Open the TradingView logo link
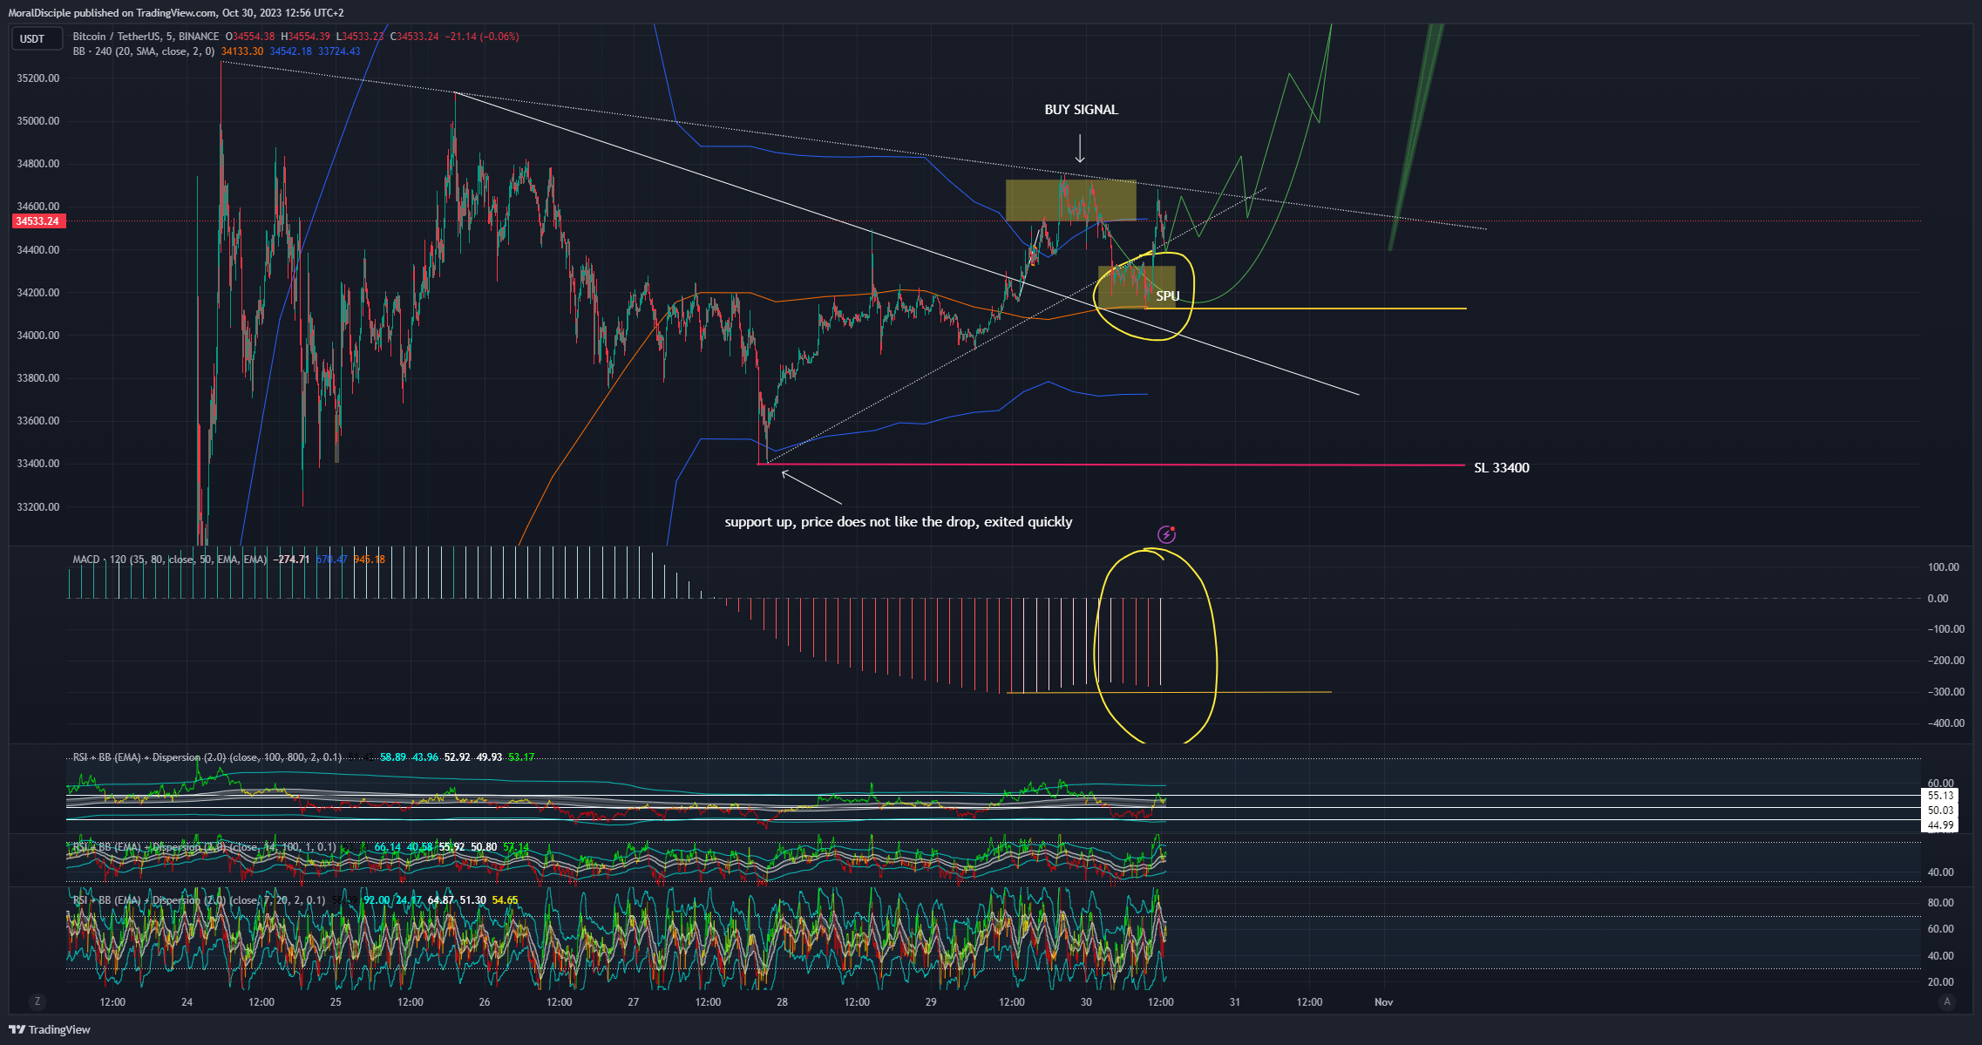The width and height of the screenshot is (1982, 1045). [51, 1029]
